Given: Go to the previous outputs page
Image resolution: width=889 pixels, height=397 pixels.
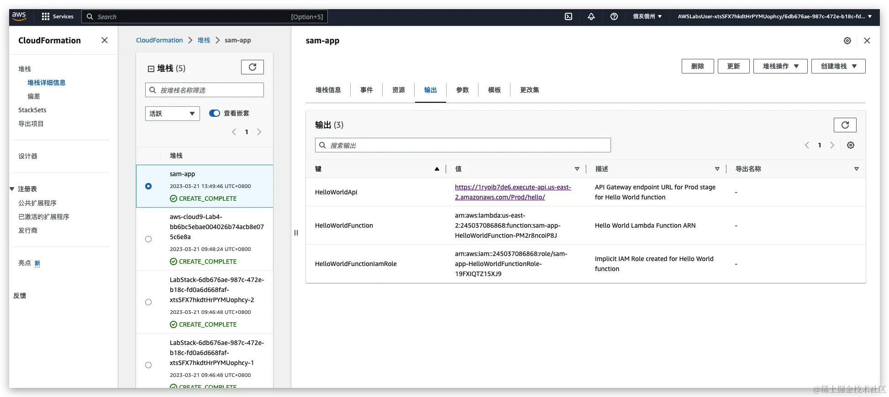Looking at the screenshot, I should point(807,145).
